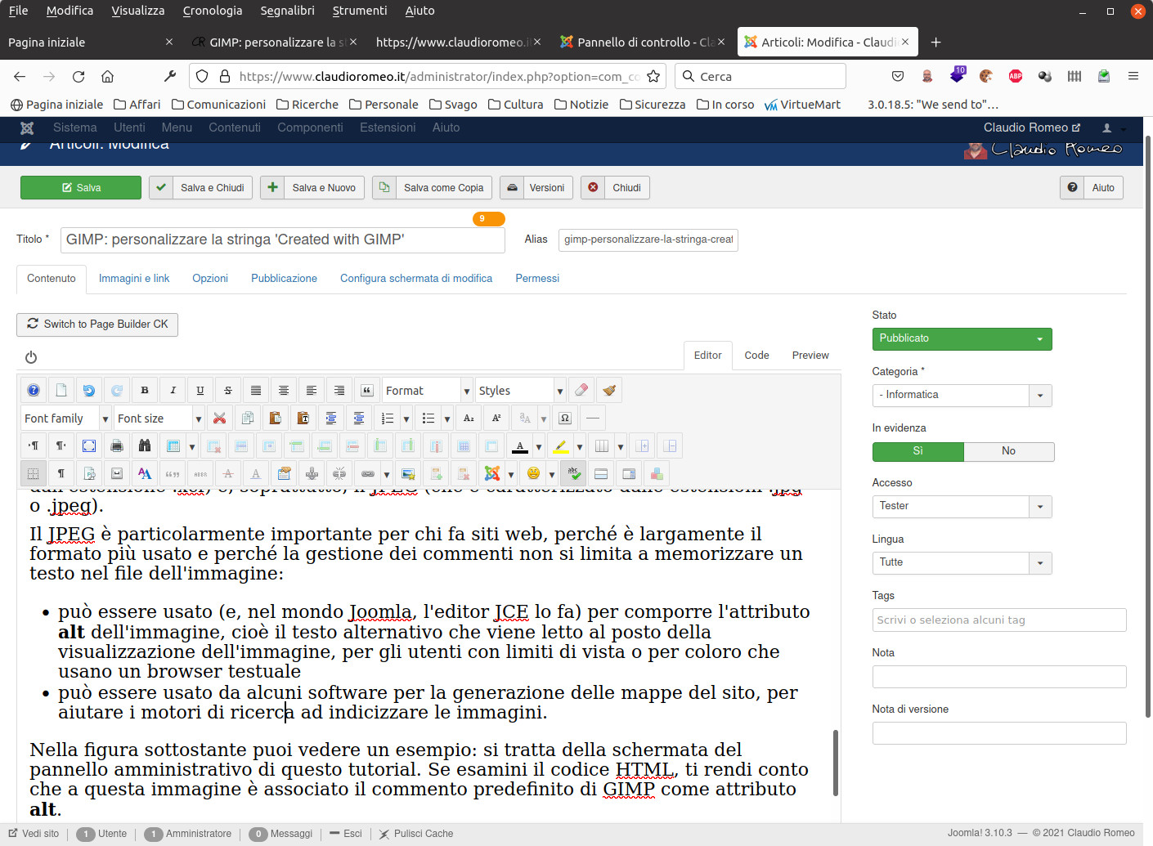Toggle italic formatting

click(x=173, y=390)
